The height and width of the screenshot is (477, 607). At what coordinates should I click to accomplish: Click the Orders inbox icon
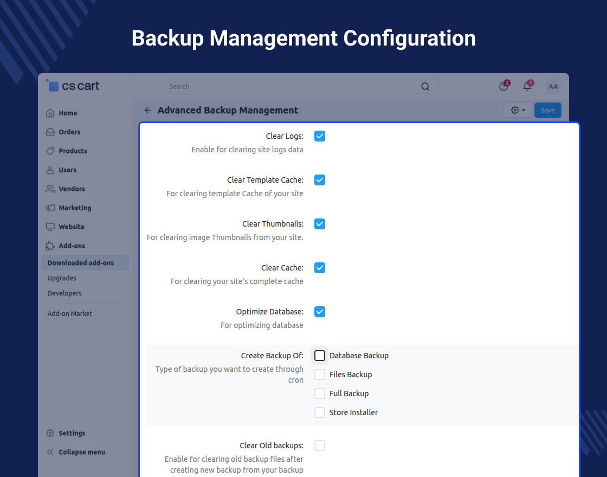click(x=50, y=132)
